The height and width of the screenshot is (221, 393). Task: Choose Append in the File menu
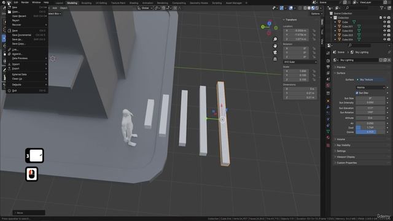pyautogui.click(x=26, y=54)
